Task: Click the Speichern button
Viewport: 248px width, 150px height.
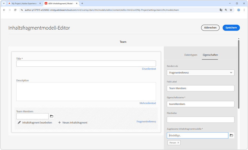Action: pyautogui.click(x=231, y=28)
